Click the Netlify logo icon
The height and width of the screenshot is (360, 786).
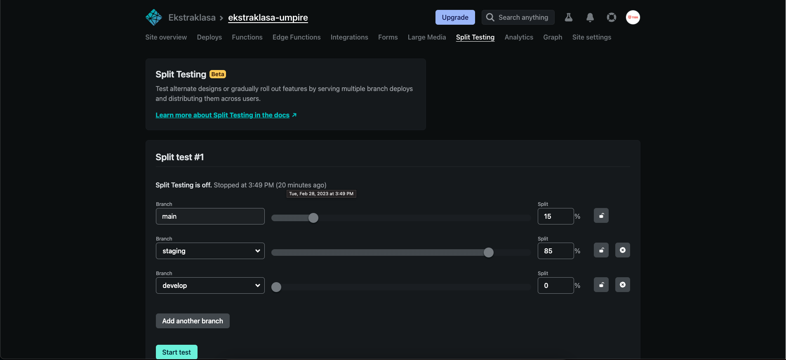[x=154, y=17]
